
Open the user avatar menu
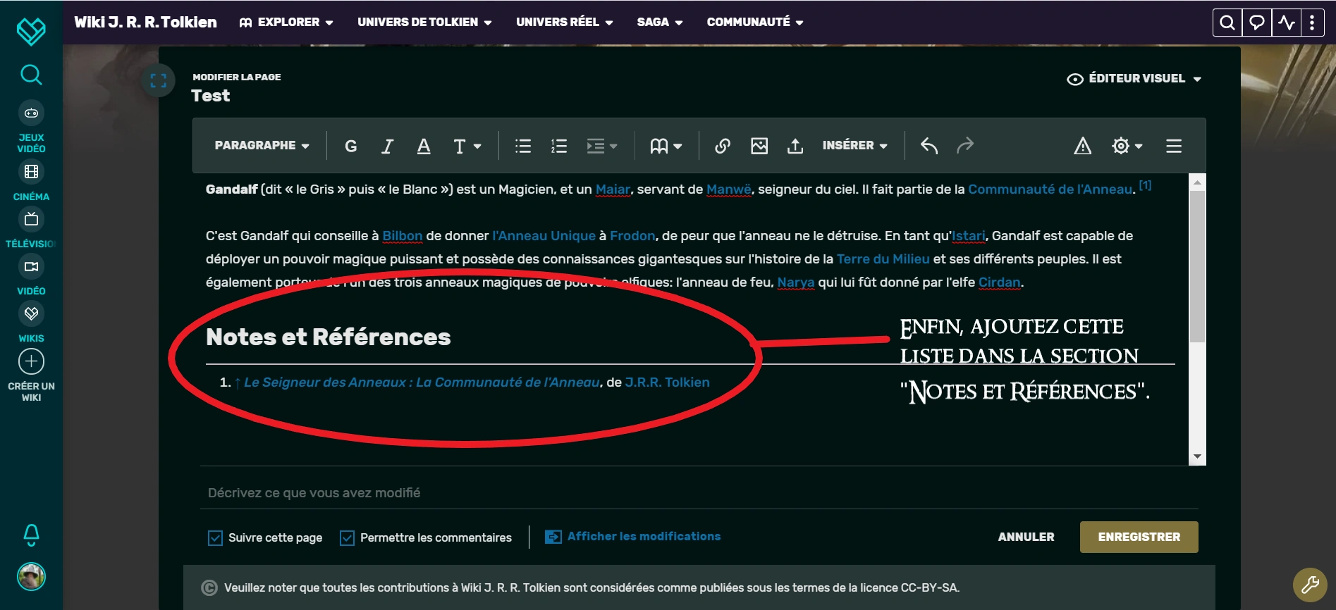31,577
